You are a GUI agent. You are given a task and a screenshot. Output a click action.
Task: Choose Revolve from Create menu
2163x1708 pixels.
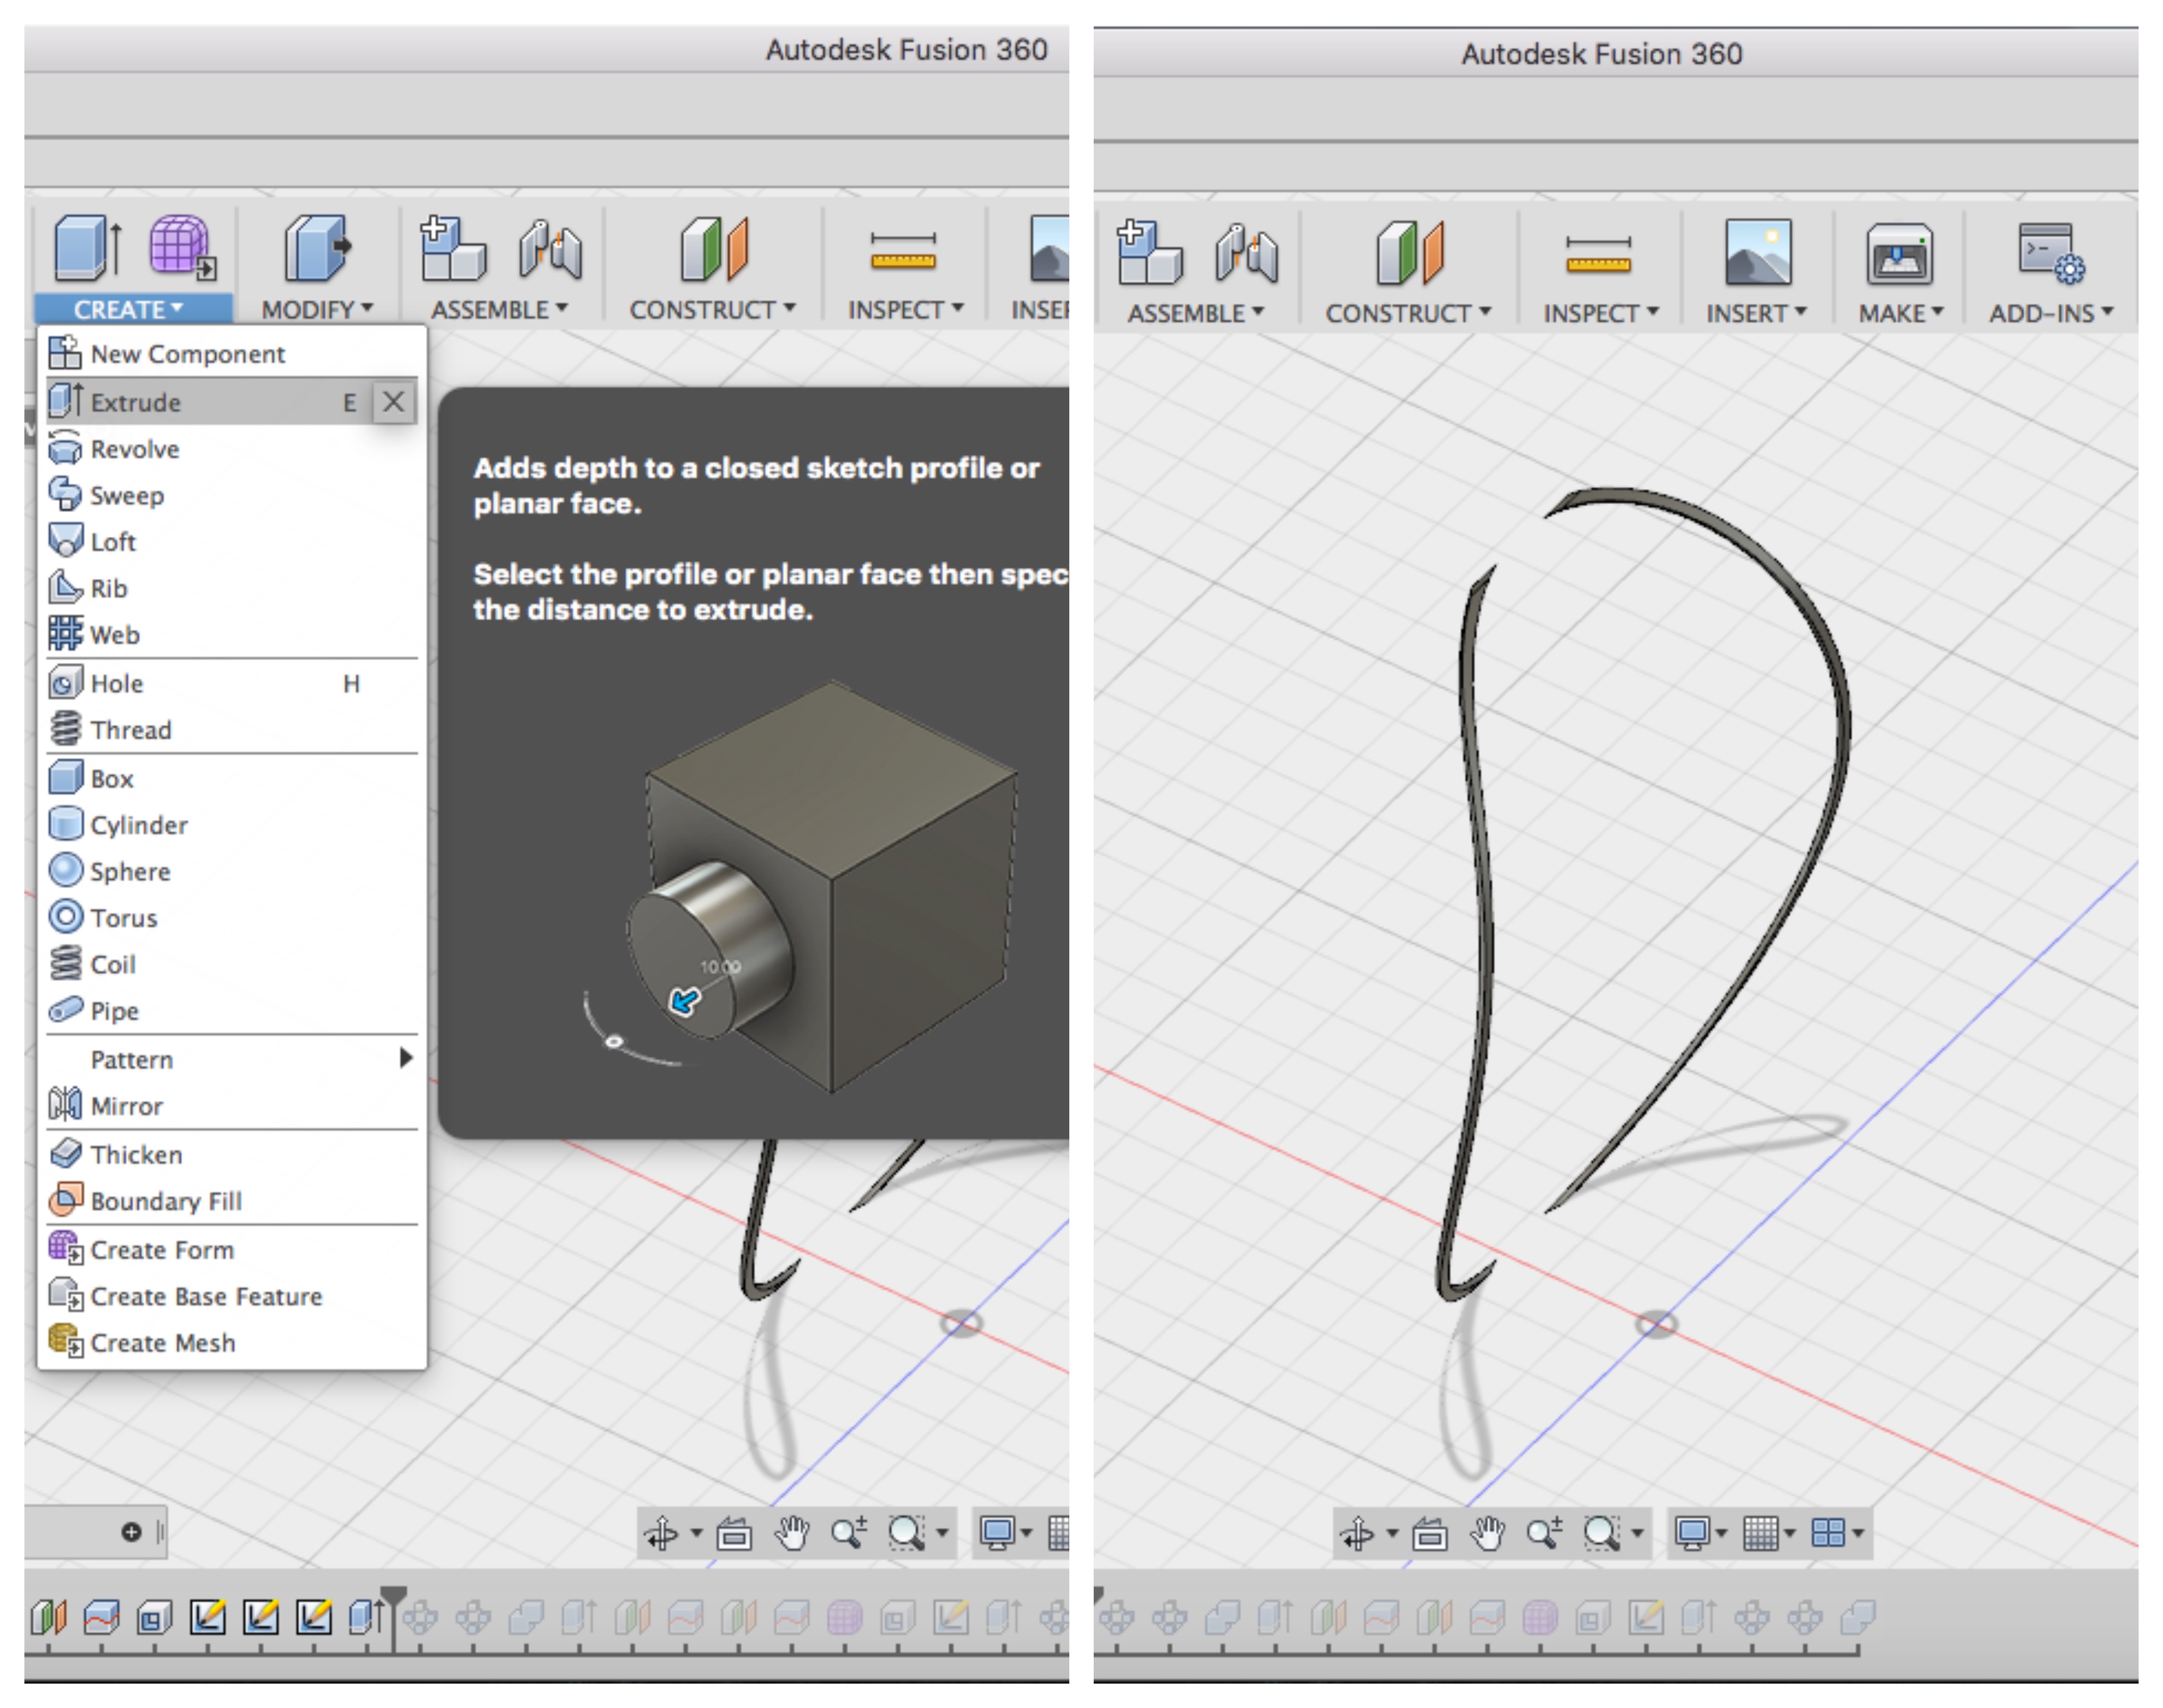click(232, 449)
